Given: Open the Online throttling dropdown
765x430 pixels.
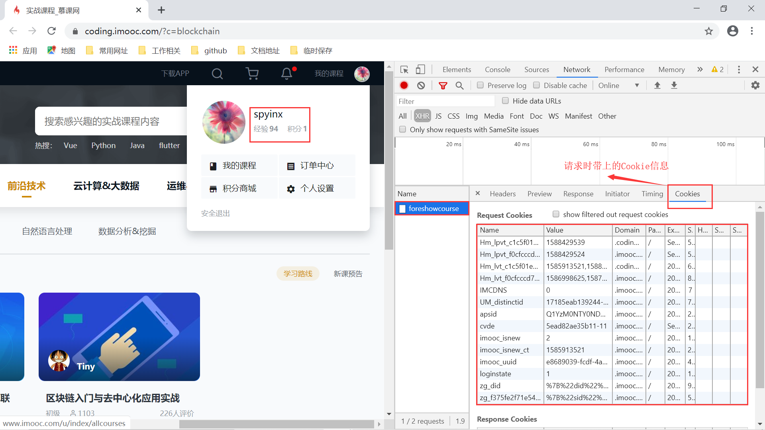Looking at the screenshot, I should pyautogui.click(x=618, y=85).
